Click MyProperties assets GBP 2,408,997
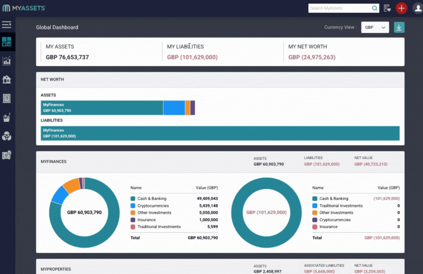The width and height of the screenshot is (423, 274). tap(267, 271)
